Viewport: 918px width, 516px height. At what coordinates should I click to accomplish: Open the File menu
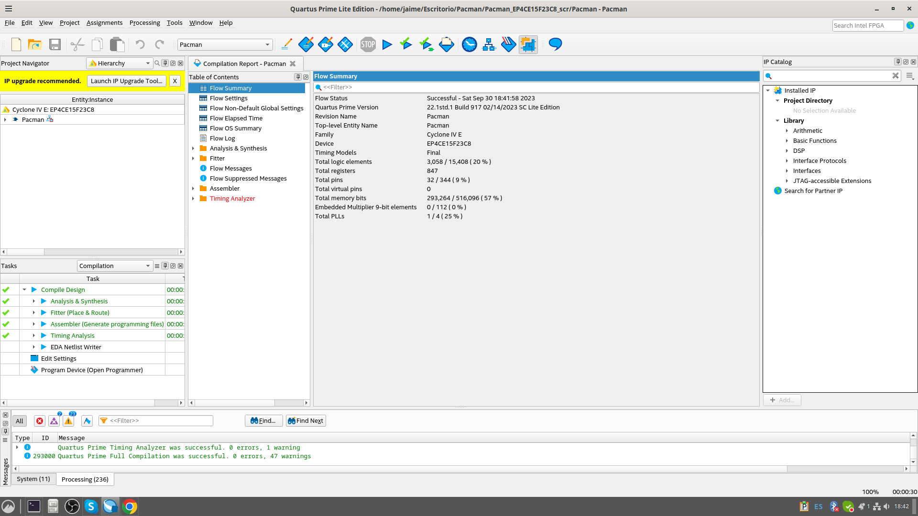(x=10, y=22)
